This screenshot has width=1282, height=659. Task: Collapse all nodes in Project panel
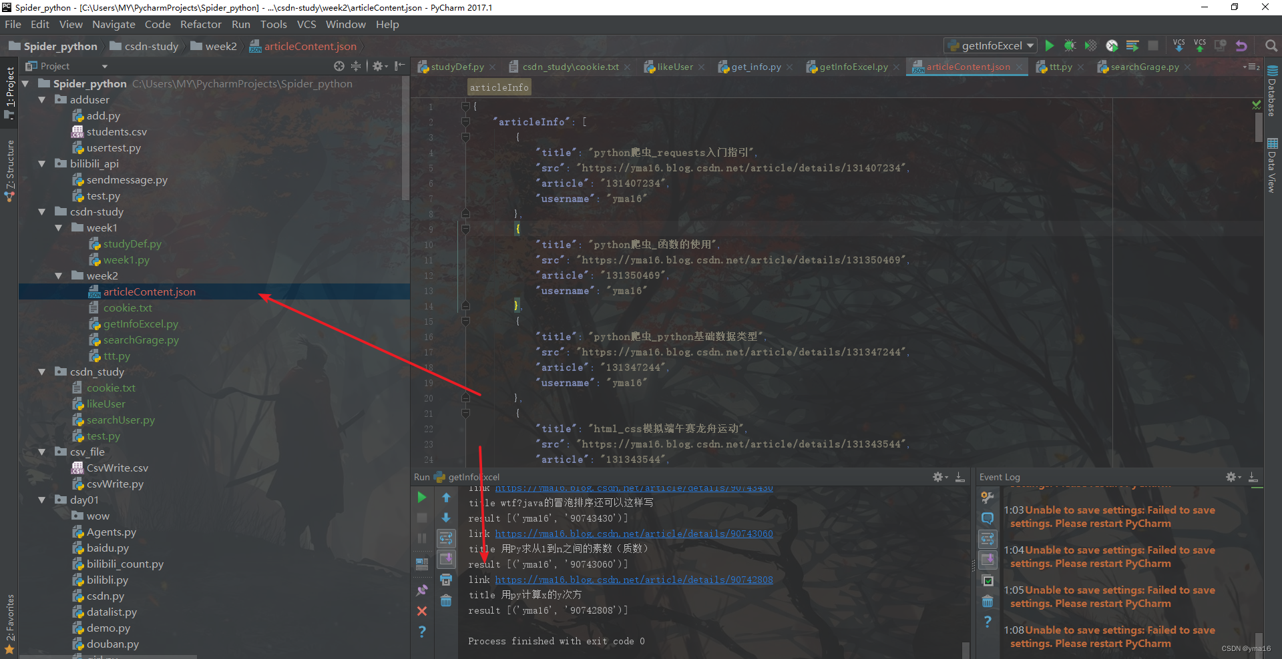[356, 66]
